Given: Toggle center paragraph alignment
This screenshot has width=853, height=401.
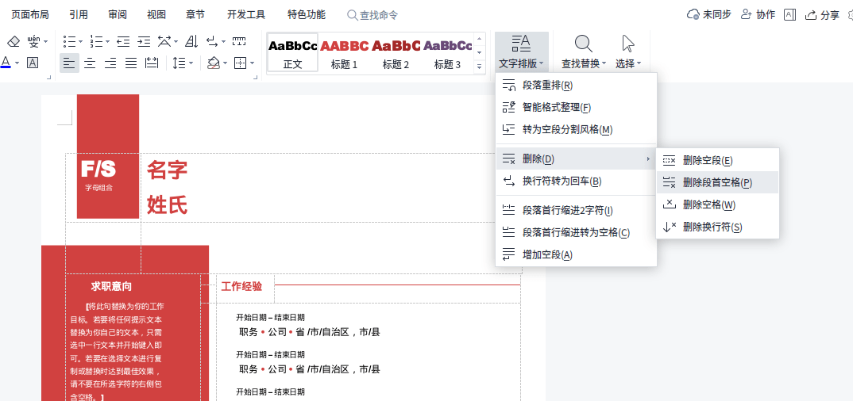Looking at the screenshot, I should (x=90, y=63).
